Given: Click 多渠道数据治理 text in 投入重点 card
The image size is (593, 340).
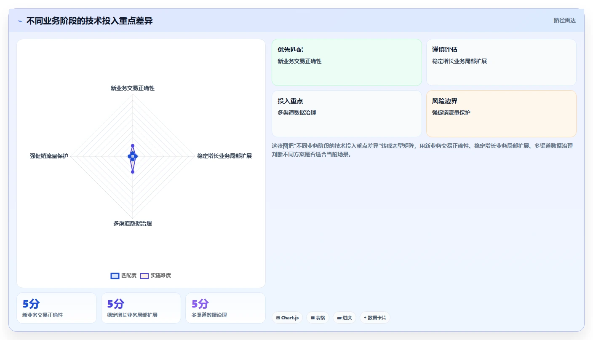Looking at the screenshot, I should click(x=296, y=112).
